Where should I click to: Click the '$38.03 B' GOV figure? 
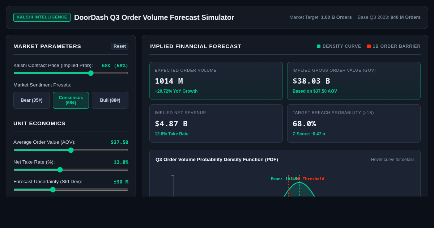click(x=311, y=81)
